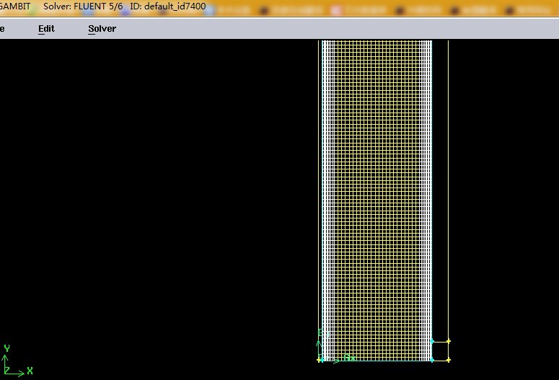
Task: Select the upper yellow vertex on right edge
Action: tap(449, 341)
